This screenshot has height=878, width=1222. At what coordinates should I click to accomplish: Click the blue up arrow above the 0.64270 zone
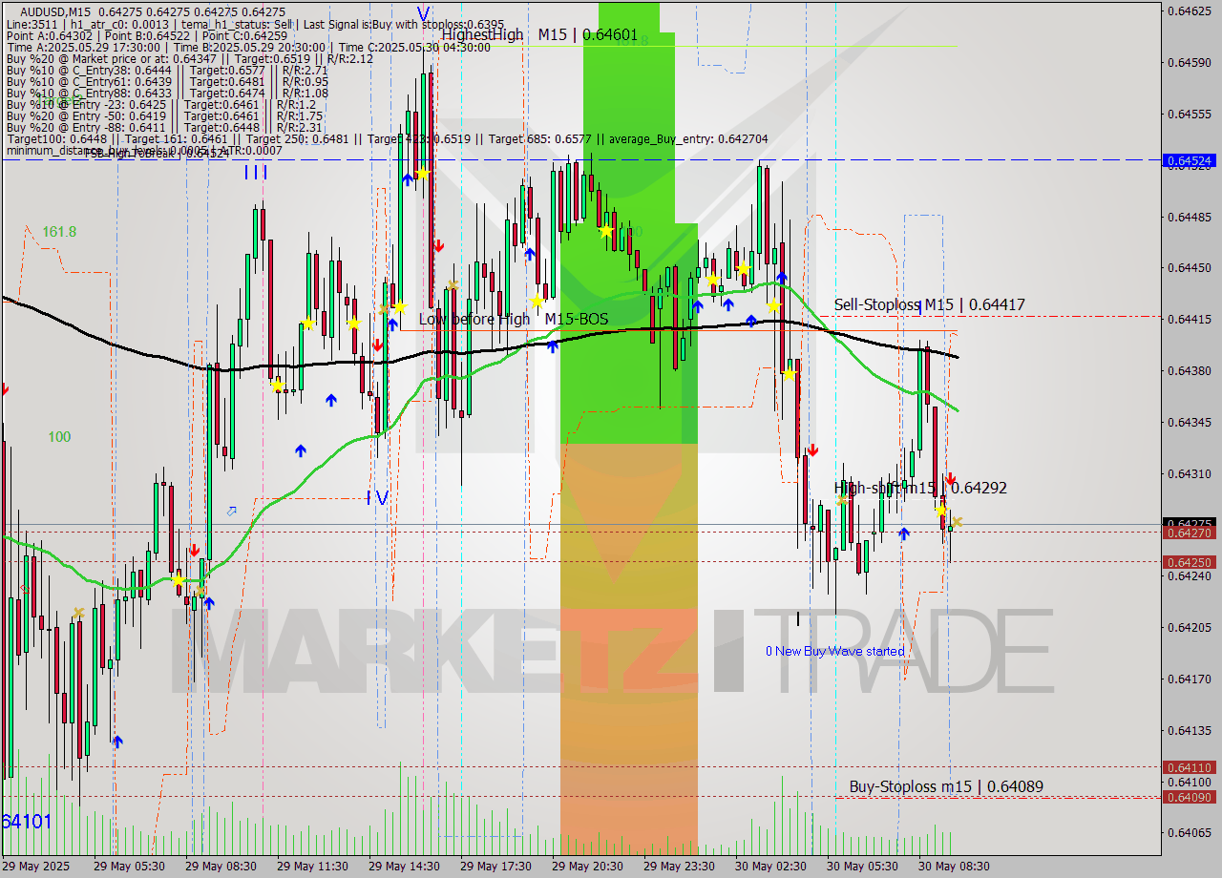point(904,534)
